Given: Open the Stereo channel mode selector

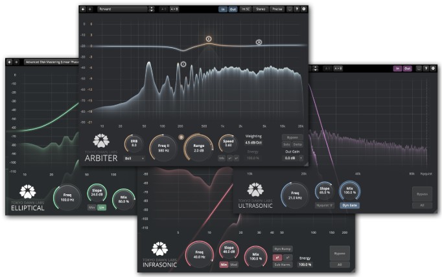Looking at the screenshot, I should point(261,9).
